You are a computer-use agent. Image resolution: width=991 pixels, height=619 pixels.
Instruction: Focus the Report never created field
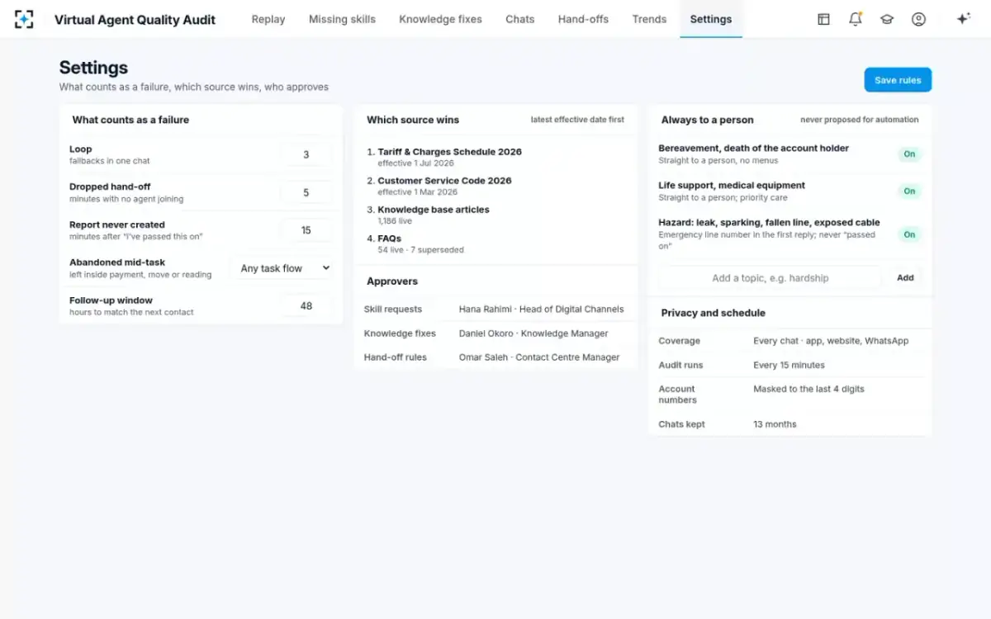point(306,230)
